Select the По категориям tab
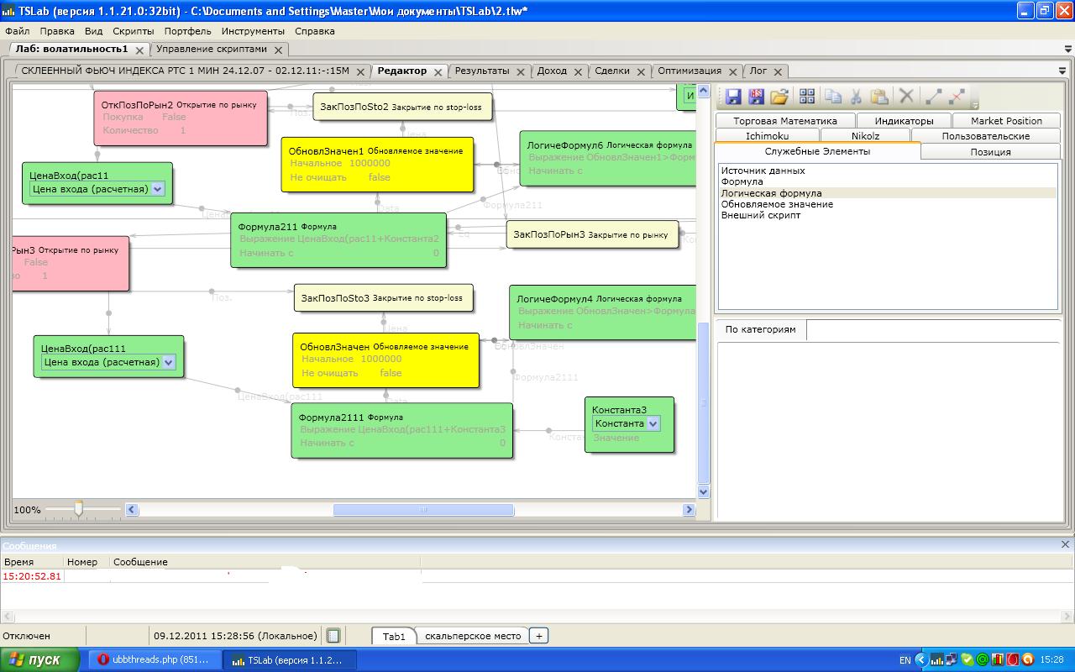This screenshot has width=1075, height=672. 761,329
